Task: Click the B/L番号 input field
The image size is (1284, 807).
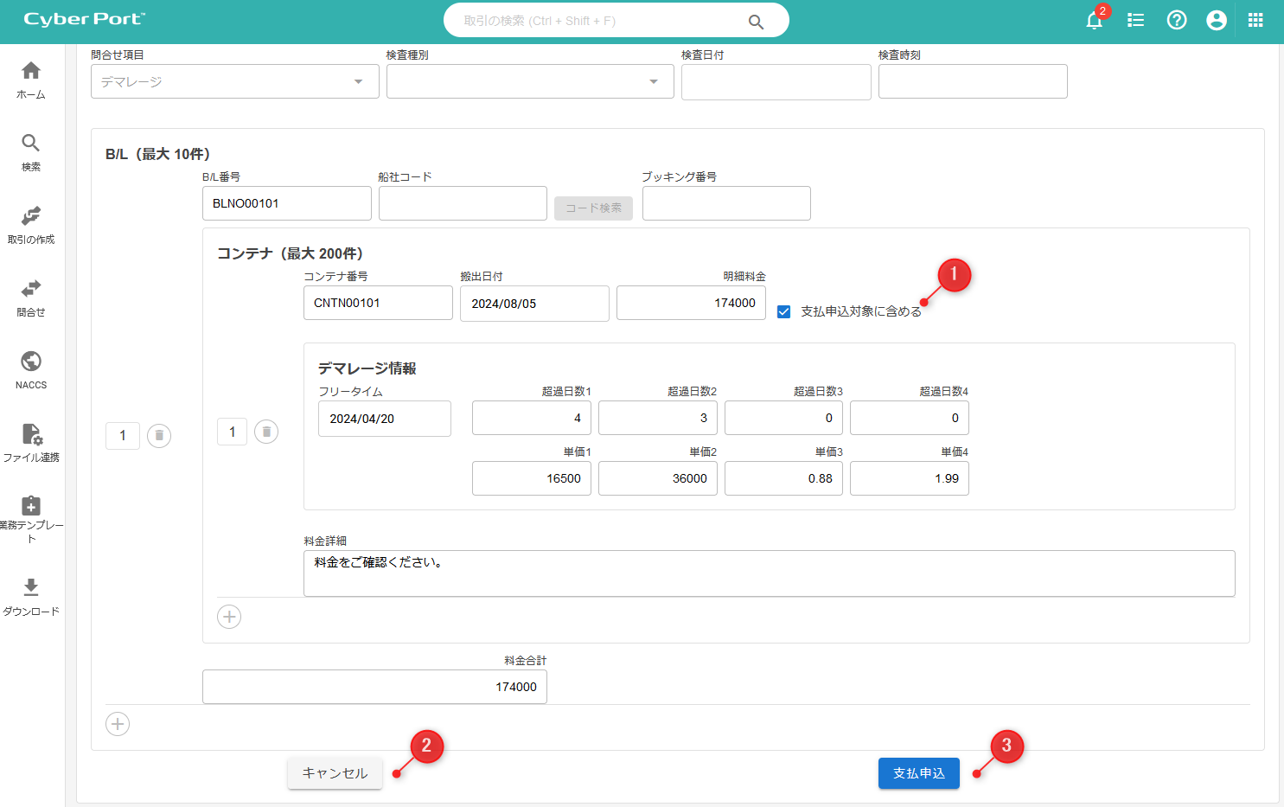Action: pyautogui.click(x=286, y=203)
